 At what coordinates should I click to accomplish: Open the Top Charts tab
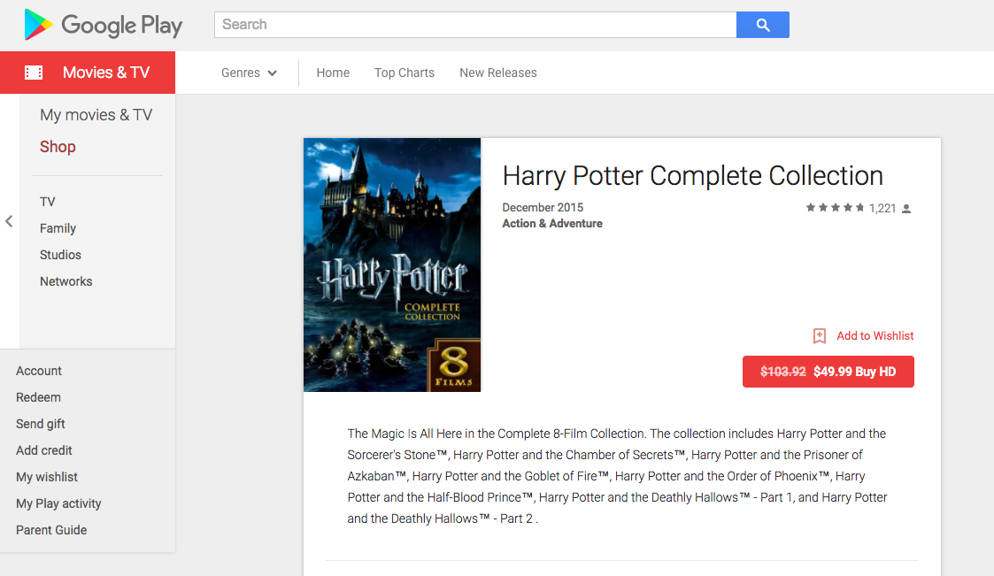[x=405, y=73]
